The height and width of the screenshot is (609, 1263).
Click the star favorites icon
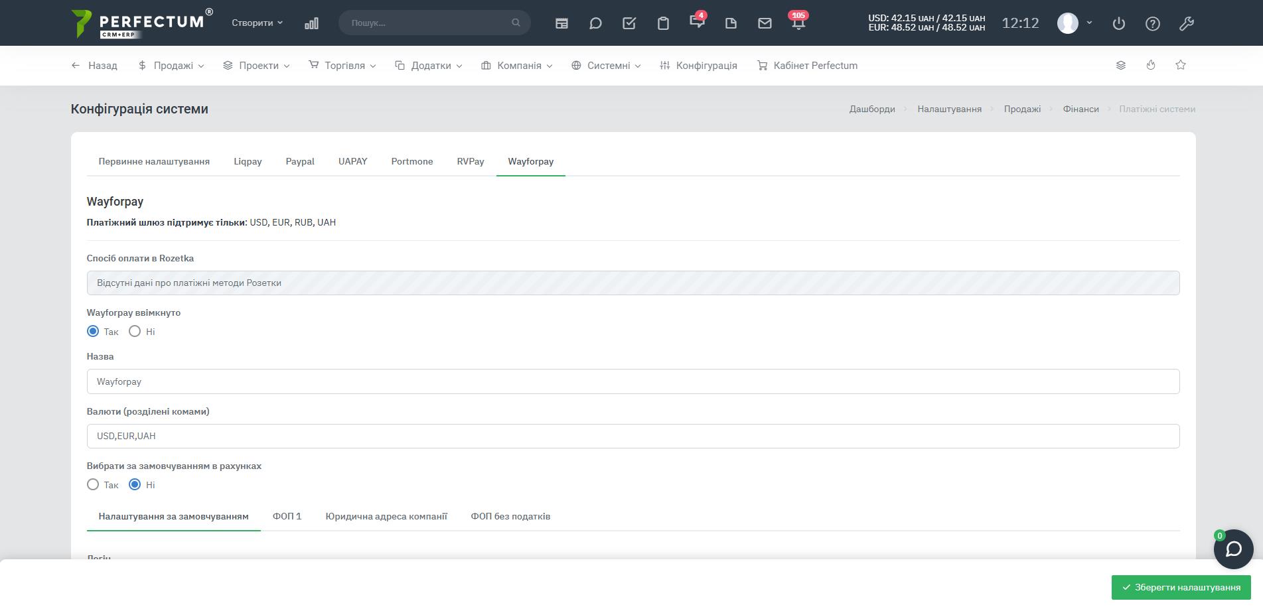click(1181, 65)
